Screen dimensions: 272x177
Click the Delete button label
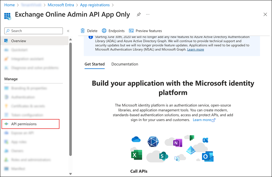[x=92, y=31]
